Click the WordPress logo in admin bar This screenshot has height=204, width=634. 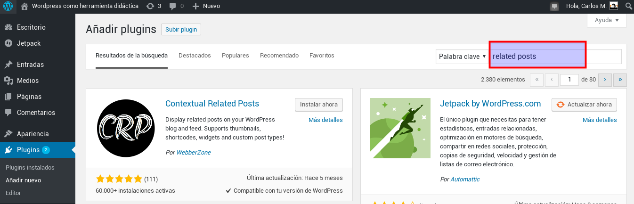click(x=8, y=6)
